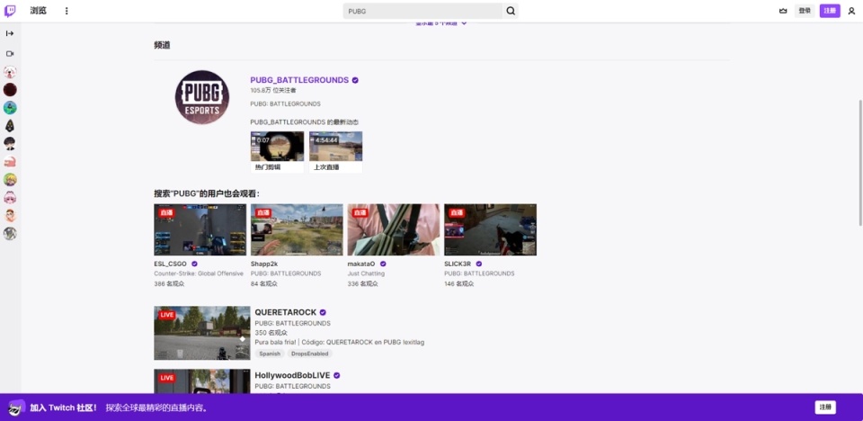Click '105.8万 位关注者' follower count text
The width and height of the screenshot is (863, 421).
coord(273,90)
